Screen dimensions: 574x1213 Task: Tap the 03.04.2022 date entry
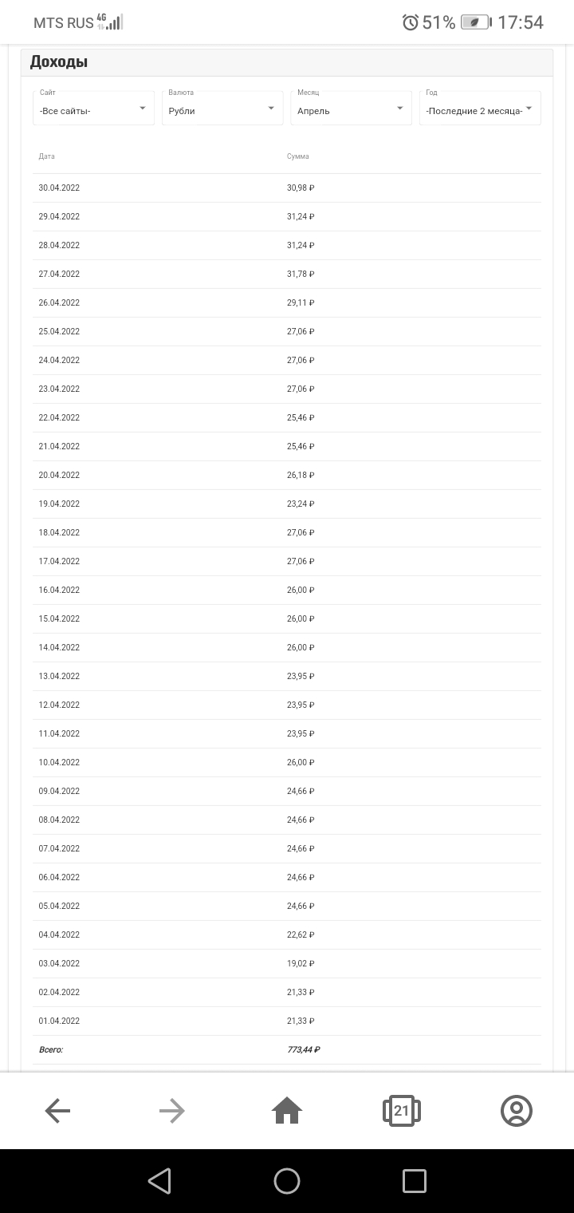click(x=59, y=963)
